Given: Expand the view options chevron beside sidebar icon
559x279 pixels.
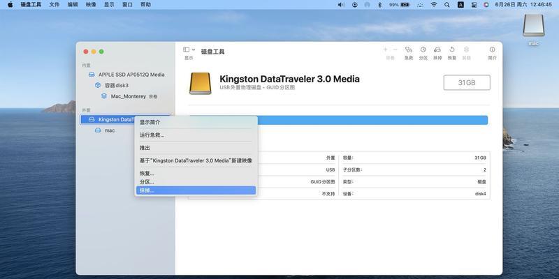Looking at the screenshot, I should click(x=194, y=50).
